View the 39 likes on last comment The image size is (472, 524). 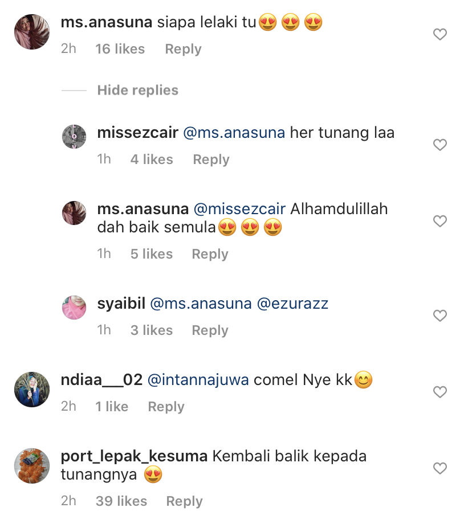tap(121, 501)
